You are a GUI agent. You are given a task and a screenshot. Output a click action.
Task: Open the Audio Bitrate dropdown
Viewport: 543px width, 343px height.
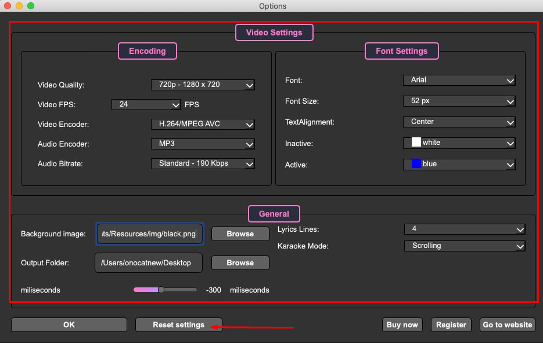[203, 163]
